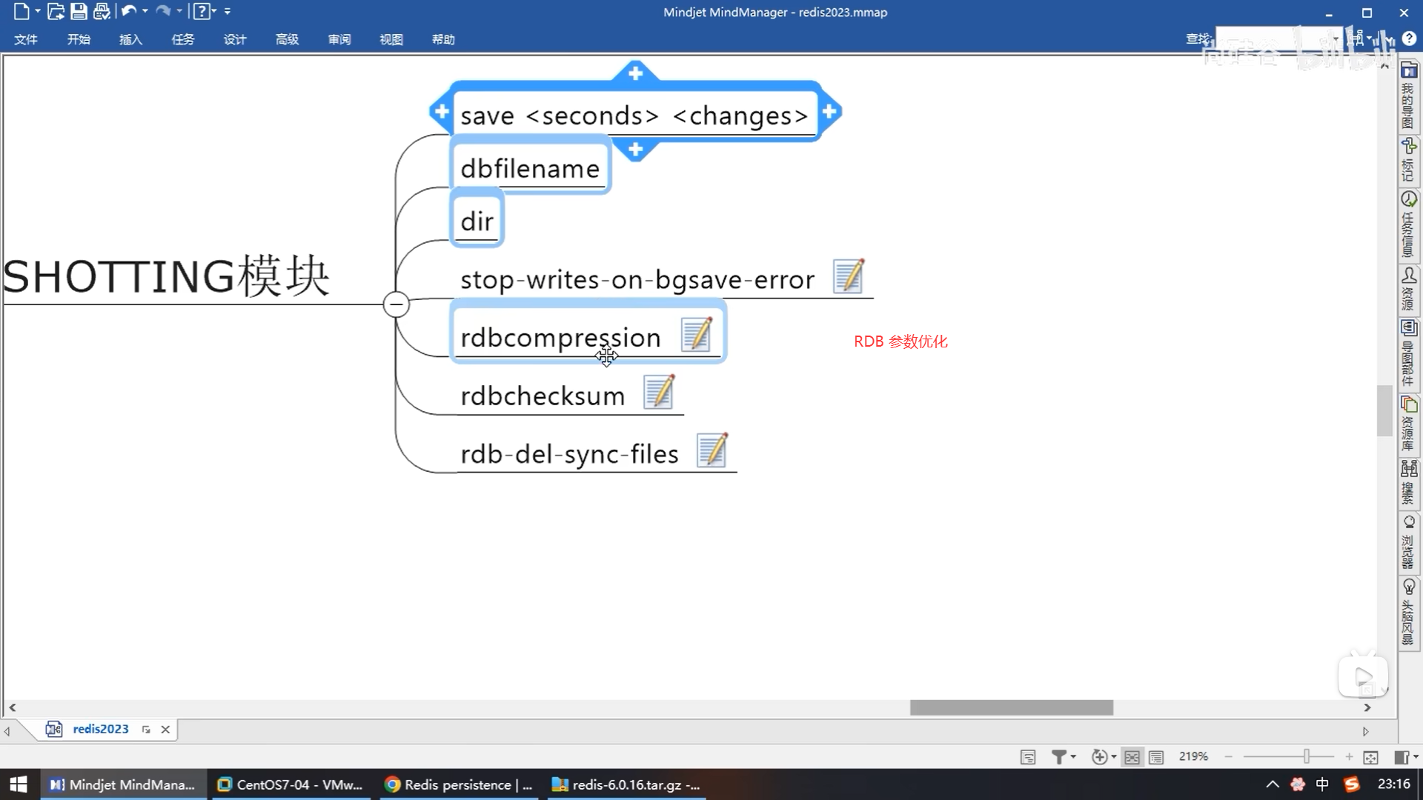The width and height of the screenshot is (1423, 800).
Task: Open the 视图 menu tab
Action: (391, 39)
